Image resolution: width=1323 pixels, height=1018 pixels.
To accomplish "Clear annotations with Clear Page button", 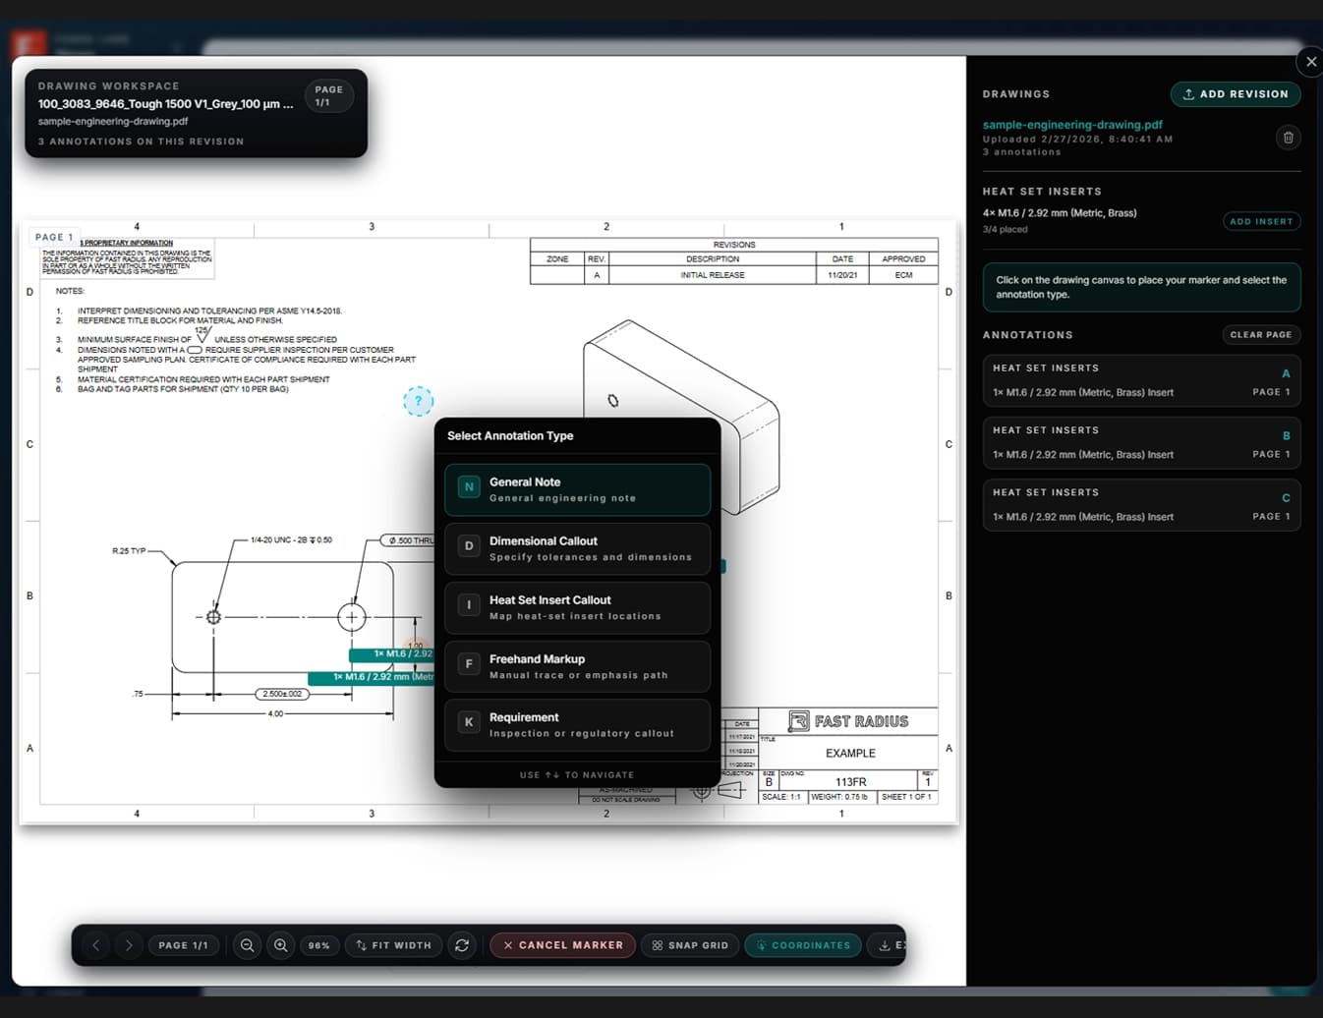I will click(1261, 334).
